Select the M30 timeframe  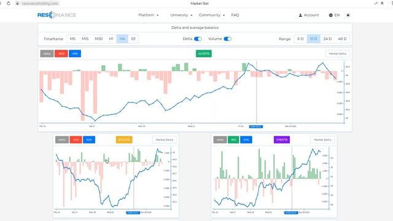(x=98, y=39)
